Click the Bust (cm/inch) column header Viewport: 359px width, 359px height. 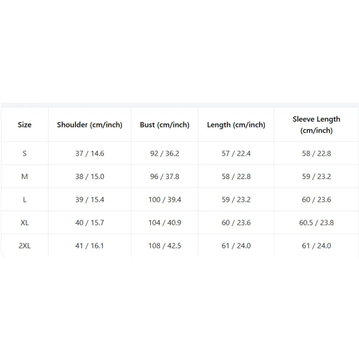[x=165, y=125]
